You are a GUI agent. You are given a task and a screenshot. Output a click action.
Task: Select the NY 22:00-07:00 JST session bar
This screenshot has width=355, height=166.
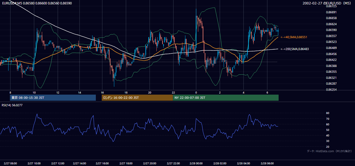226,98
